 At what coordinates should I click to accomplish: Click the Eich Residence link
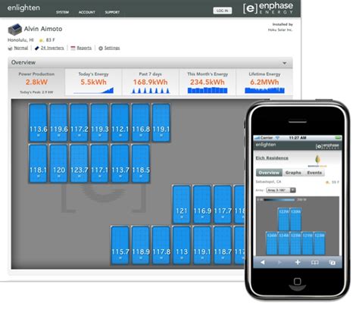(x=272, y=158)
